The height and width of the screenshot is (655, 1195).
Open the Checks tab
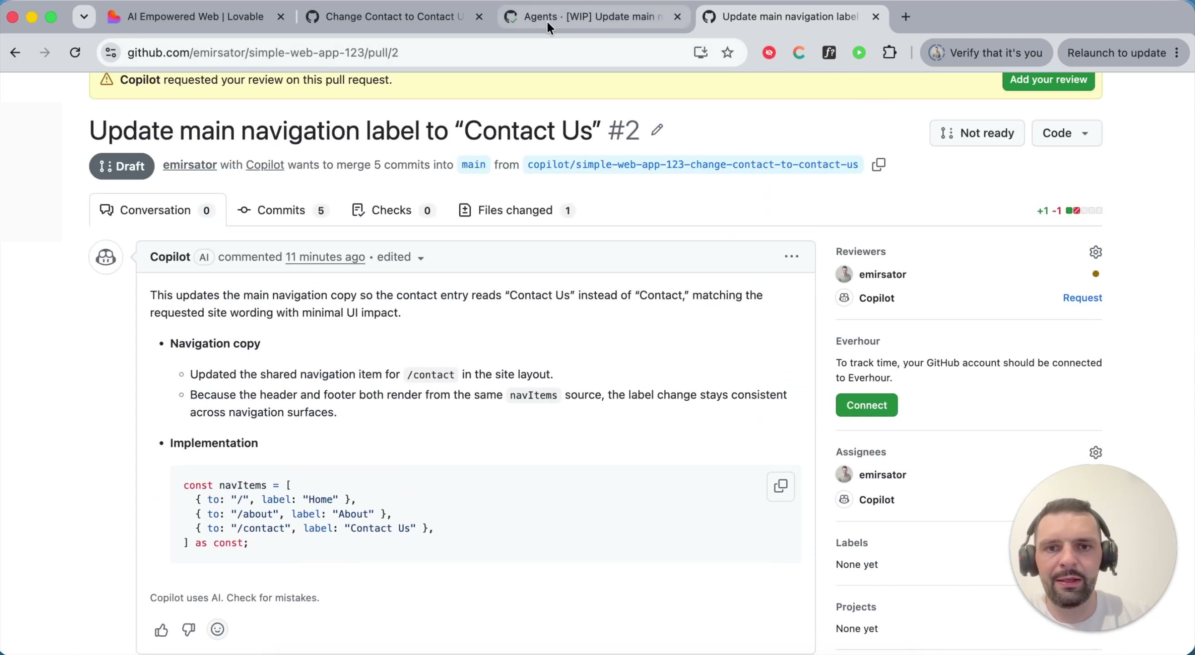pyautogui.click(x=393, y=210)
